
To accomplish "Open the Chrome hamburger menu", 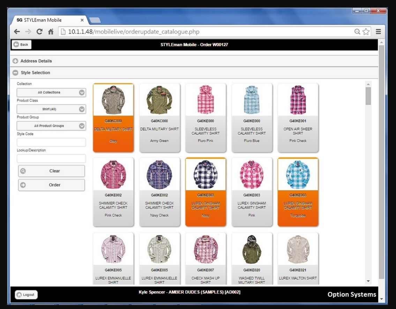I will pyautogui.click(x=378, y=31).
